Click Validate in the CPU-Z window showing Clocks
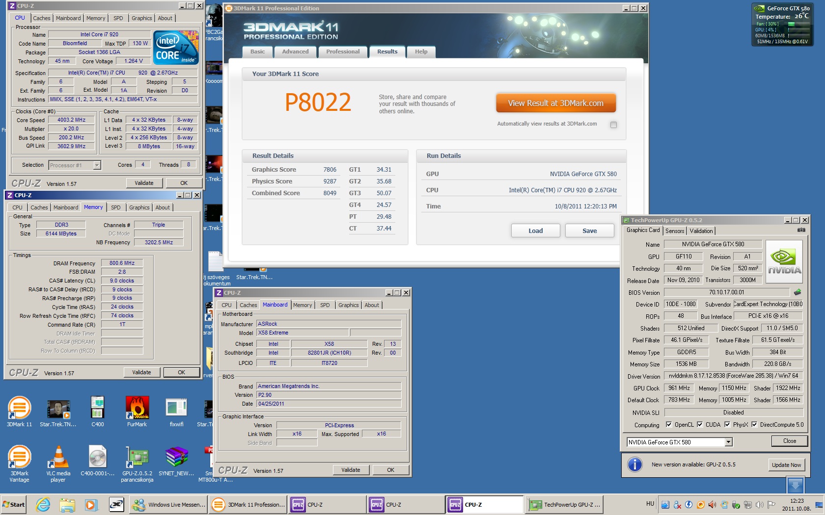 tap(144, 183)
